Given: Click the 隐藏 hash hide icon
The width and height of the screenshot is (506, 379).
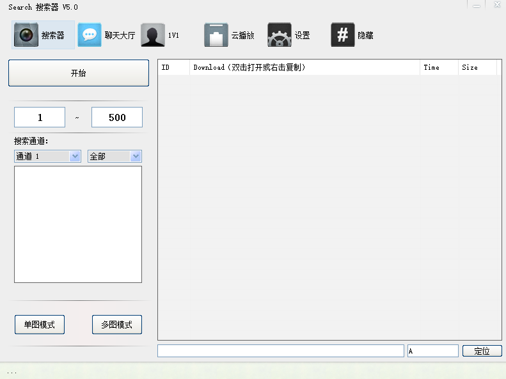Looking at the screenshot, I should click(x=342, y=35).
